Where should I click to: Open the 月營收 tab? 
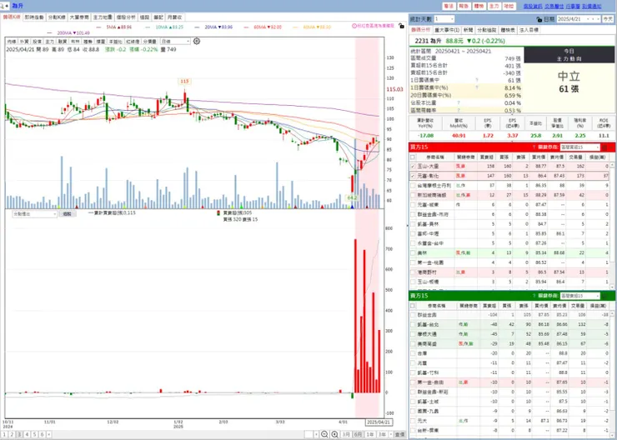[x=174, y=17]
